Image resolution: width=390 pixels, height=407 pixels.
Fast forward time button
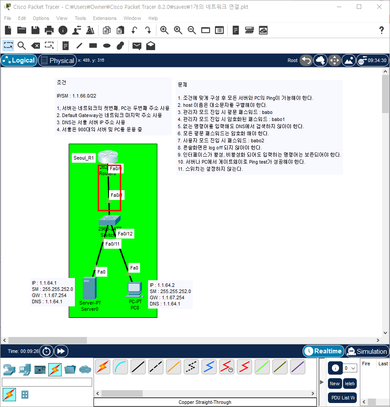(x=61, y=351)
